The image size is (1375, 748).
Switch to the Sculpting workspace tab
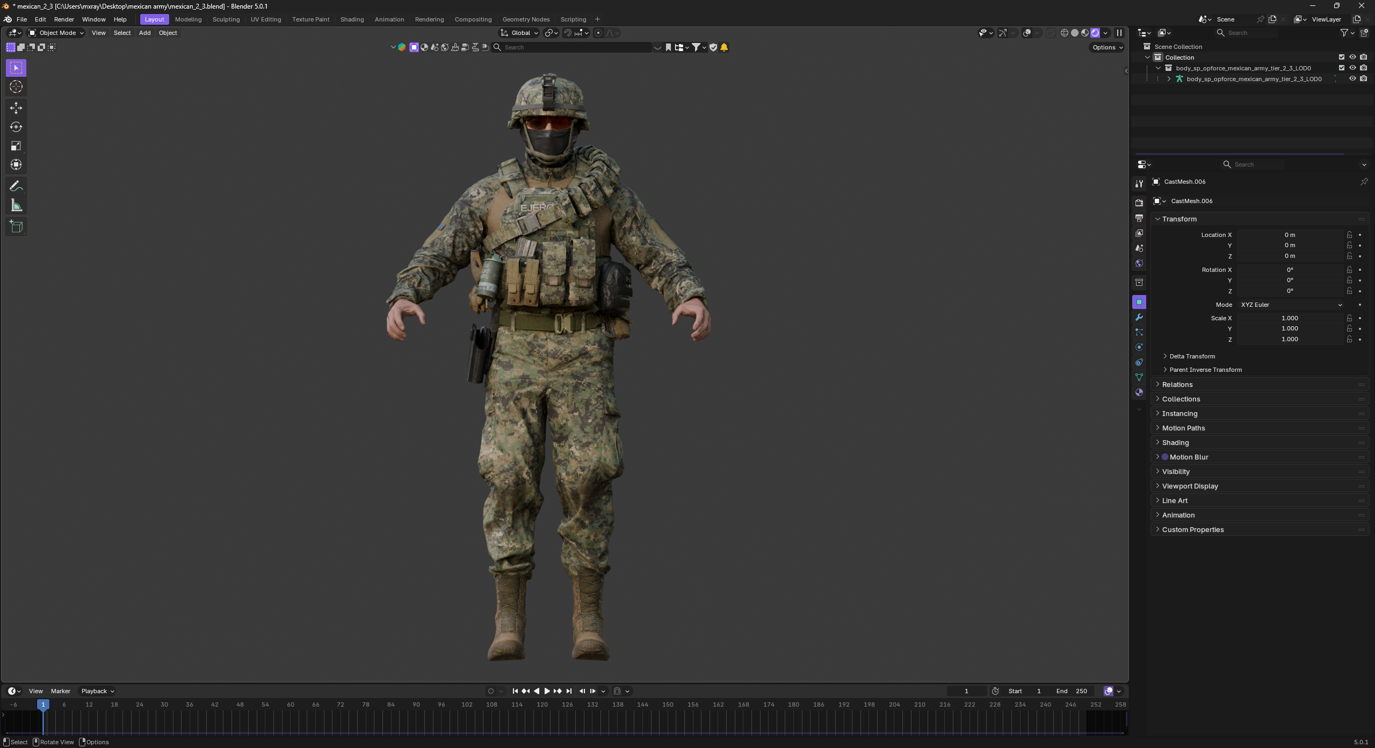(x=226, y=19)
